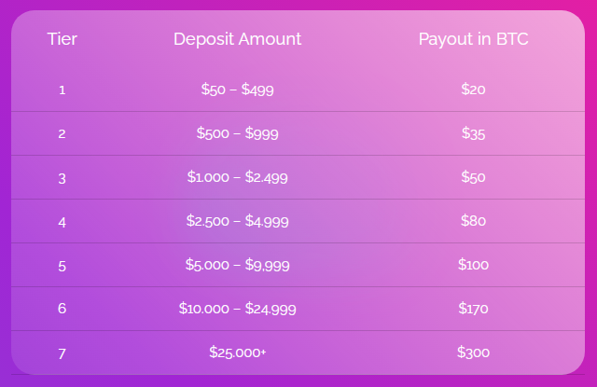Click the $25.000+ deposit amount
597x387 pixels.
tap(237, 352)
